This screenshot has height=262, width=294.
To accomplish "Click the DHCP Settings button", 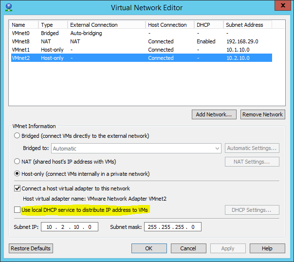I will tap(252, 210).
